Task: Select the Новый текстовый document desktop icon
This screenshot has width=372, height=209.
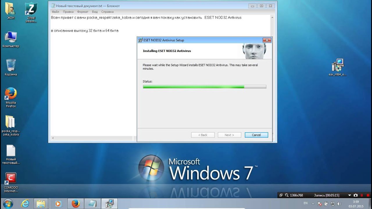Action: [x=11, y=154]
